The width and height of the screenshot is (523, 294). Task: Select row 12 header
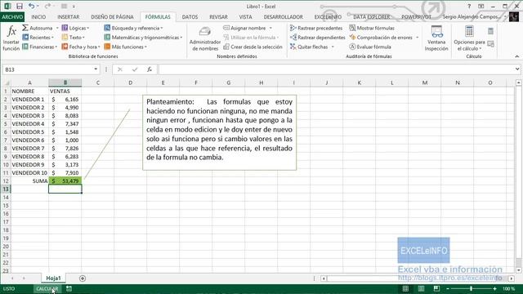tap(6, 181)
